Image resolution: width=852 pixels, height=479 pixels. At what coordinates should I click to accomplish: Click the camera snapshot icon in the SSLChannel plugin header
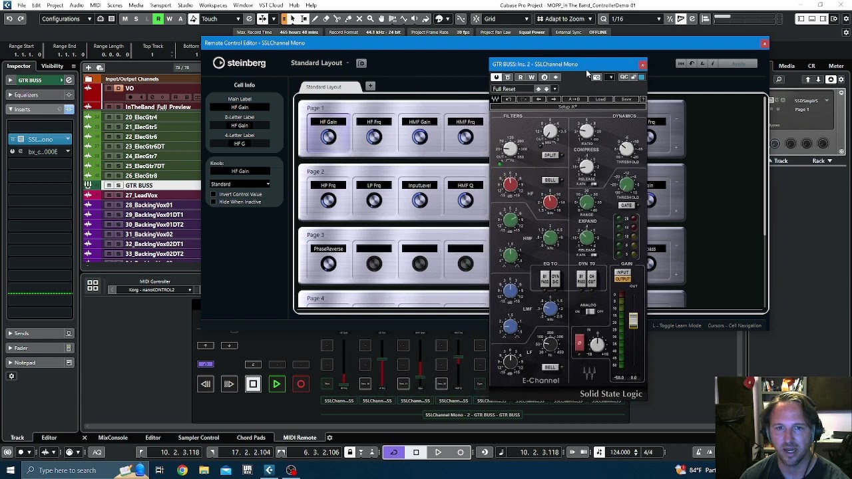[x=597, y=77]
